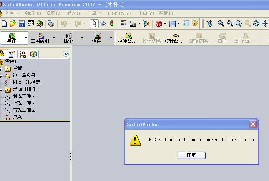Open the Sheet Metal (钣金) toolbar group
The width and height of the screenshot is (269, 181).
point(68,38)
